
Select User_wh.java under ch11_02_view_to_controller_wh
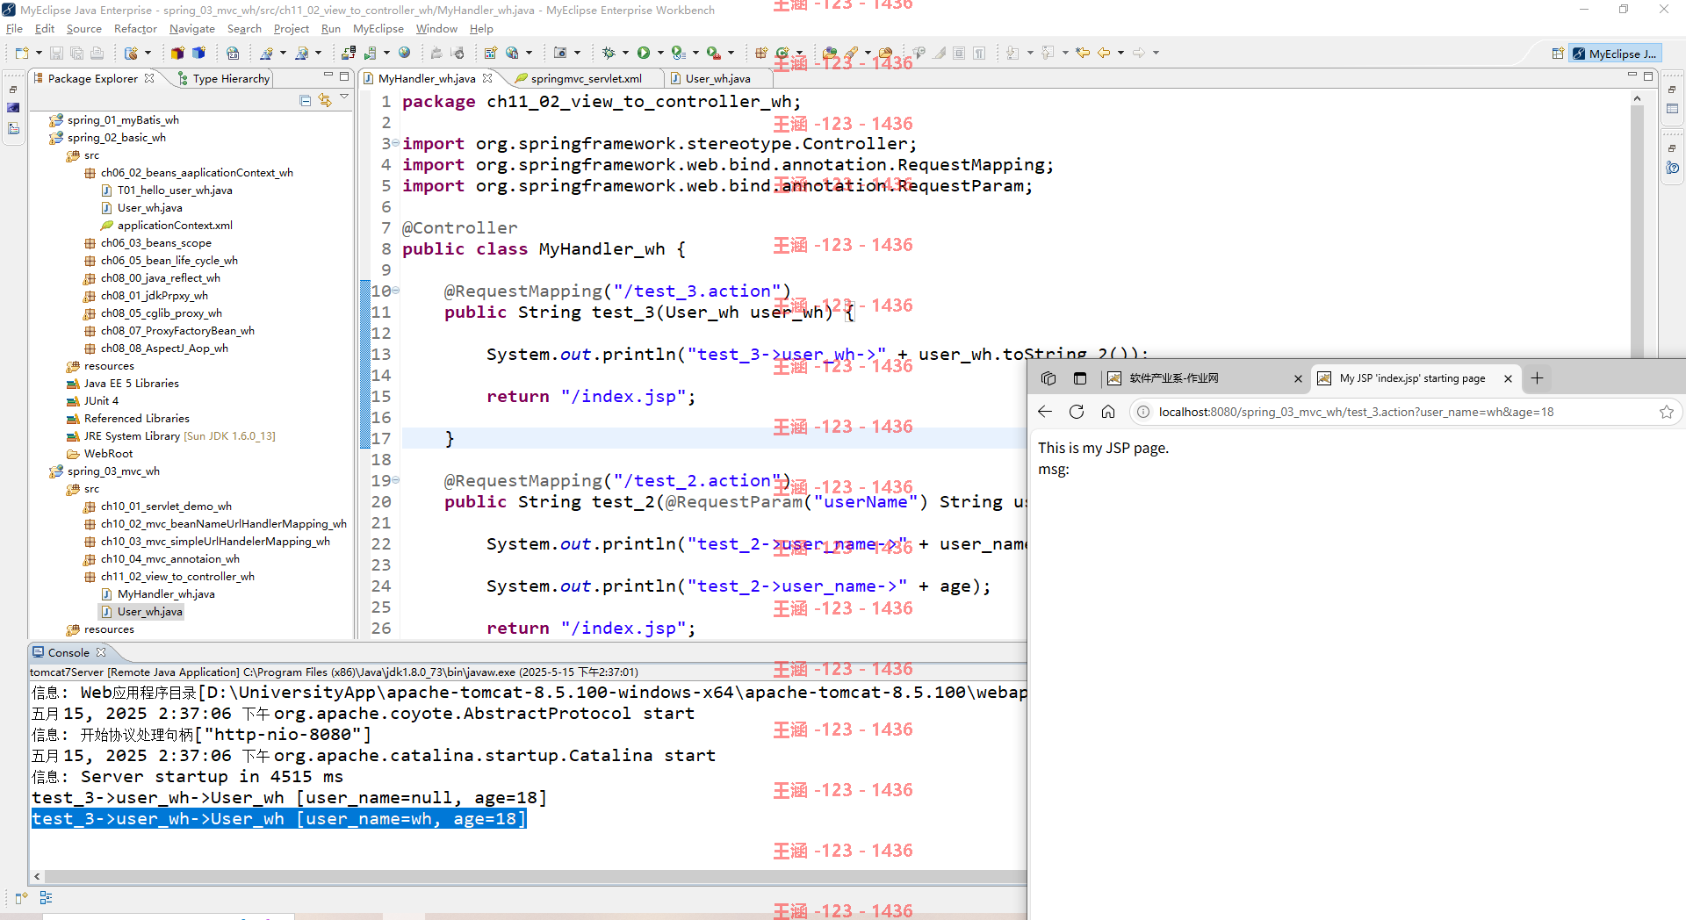click(149, 612)
